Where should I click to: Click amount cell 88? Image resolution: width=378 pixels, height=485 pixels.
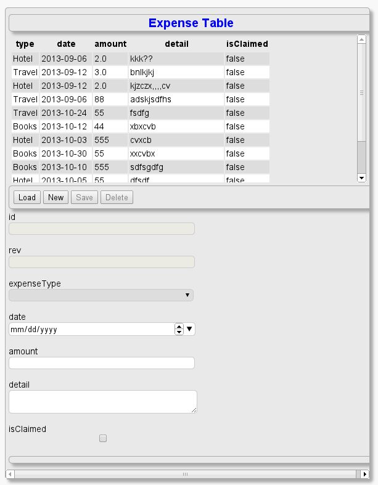point(110,100)
